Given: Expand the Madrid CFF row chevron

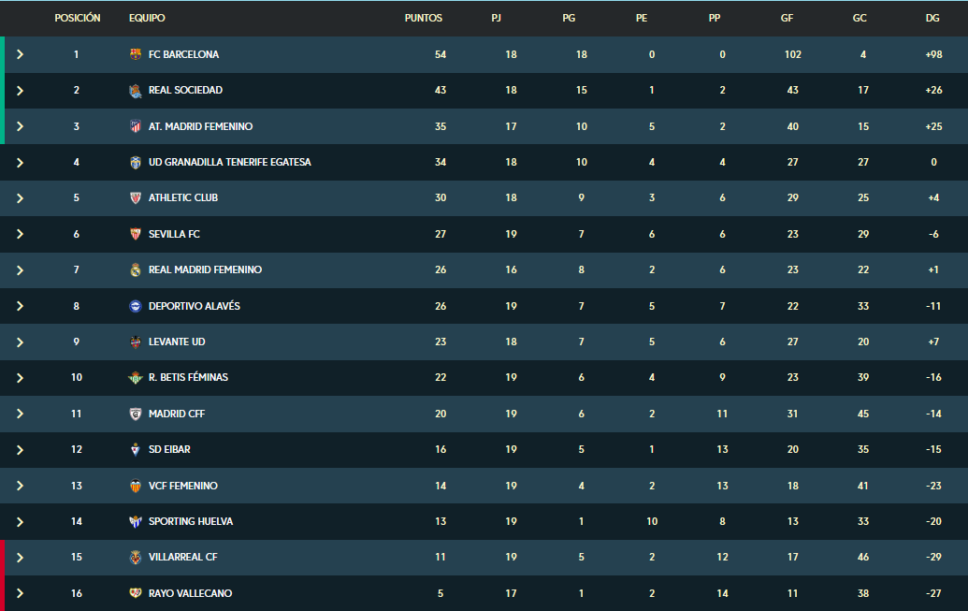Looking at the screenshot, I should coord(20,414).
